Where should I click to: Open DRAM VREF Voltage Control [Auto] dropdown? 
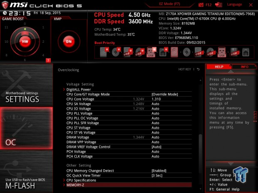click(156, 147)
